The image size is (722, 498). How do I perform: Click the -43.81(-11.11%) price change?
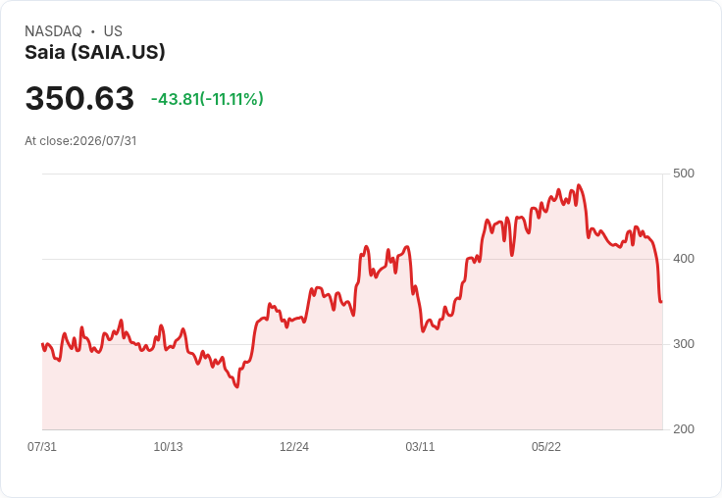207,99
